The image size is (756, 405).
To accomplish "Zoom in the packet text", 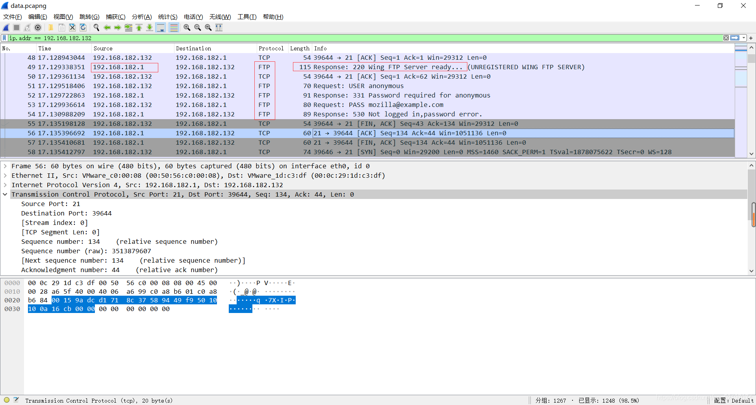I will pos(187,28).
